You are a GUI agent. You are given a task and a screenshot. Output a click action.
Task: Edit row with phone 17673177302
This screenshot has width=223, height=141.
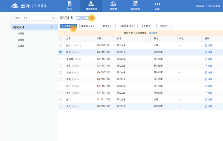208,106
